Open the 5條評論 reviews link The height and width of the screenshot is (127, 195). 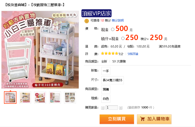tap(133, 54)
